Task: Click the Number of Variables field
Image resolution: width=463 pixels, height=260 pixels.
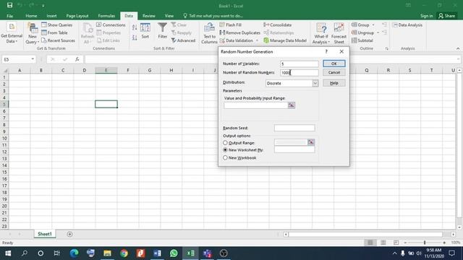Action: pyautogui.click(x=299, y=64)
